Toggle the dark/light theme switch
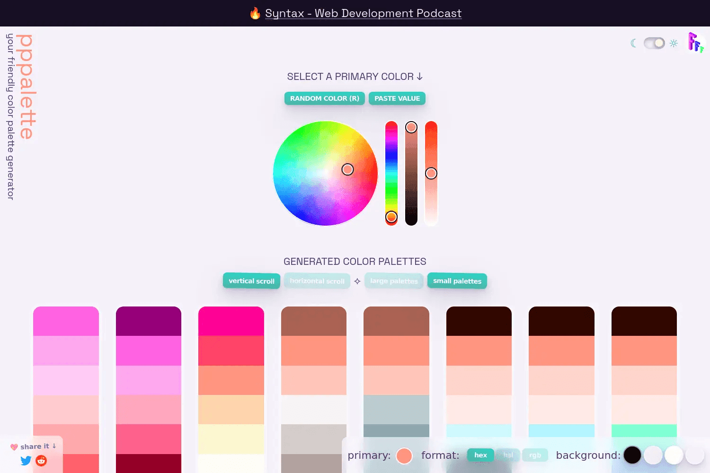Screen dimensions: 710x473 tap(654, 43)
